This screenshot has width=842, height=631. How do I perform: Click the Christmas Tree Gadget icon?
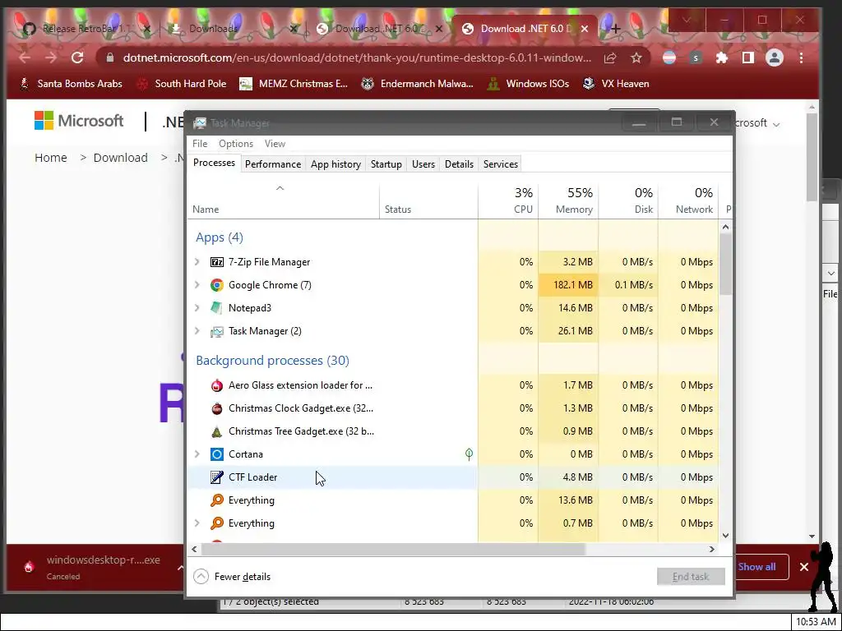point(217,431)
